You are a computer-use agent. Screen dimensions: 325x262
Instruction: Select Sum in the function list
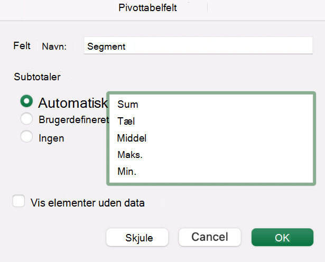click(211, 104)
